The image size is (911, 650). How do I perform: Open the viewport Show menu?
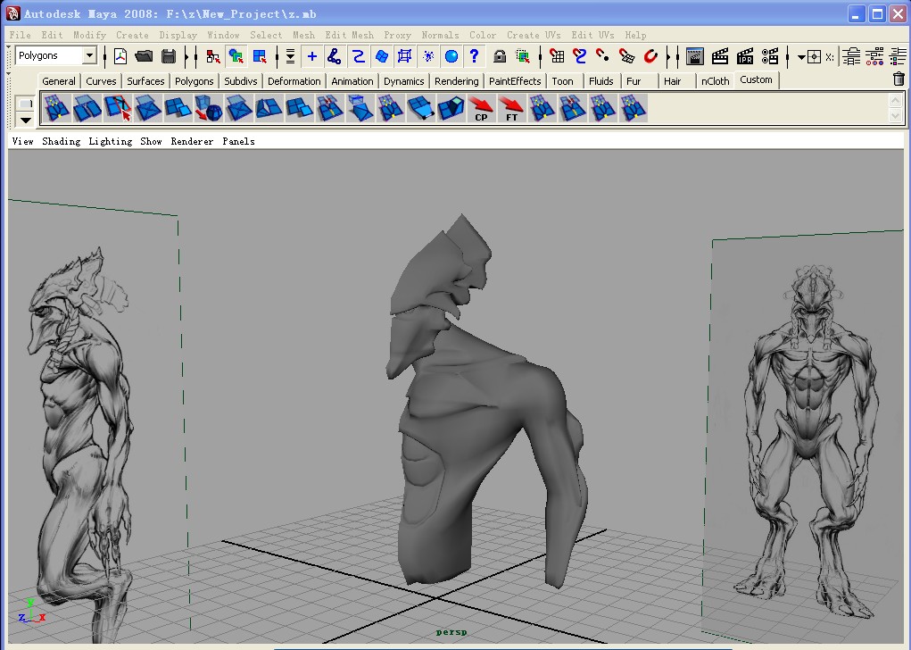pos(151,141)
